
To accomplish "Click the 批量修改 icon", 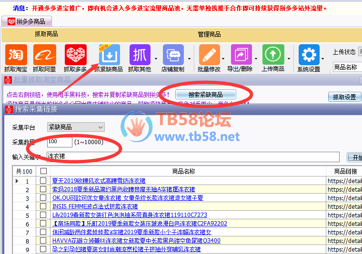I will tap(209, 55).
